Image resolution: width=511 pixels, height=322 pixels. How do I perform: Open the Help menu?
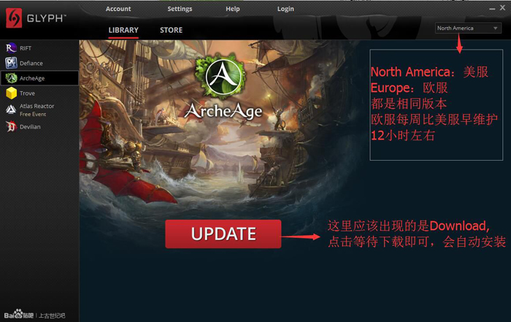[x=233, y=9]
